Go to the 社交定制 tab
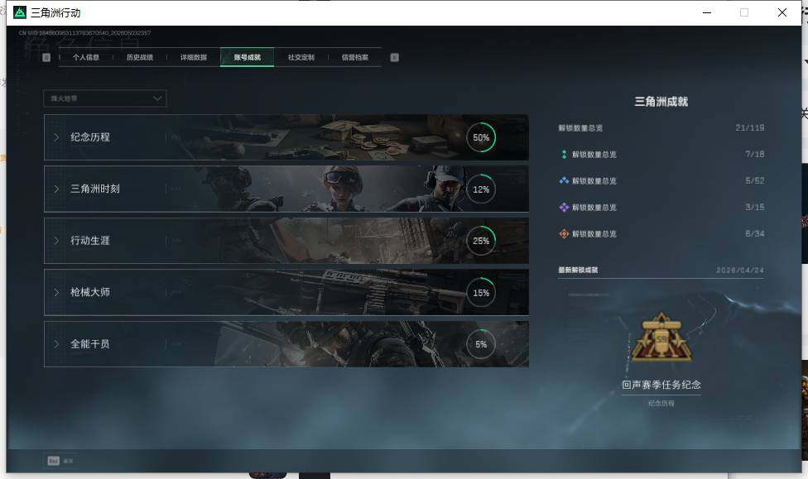The image size is (808, 479). pos(301,57)
